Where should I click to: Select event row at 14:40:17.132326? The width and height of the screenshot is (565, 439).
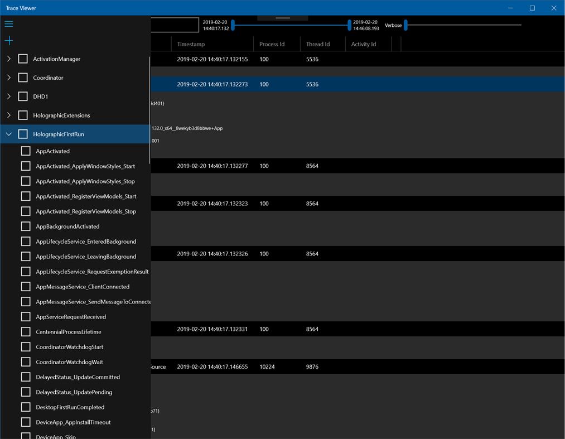pyautogui.click(x=358, y=254)
